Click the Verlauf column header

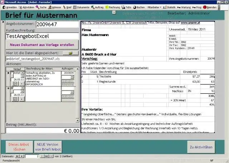click(x=17, y=69)
